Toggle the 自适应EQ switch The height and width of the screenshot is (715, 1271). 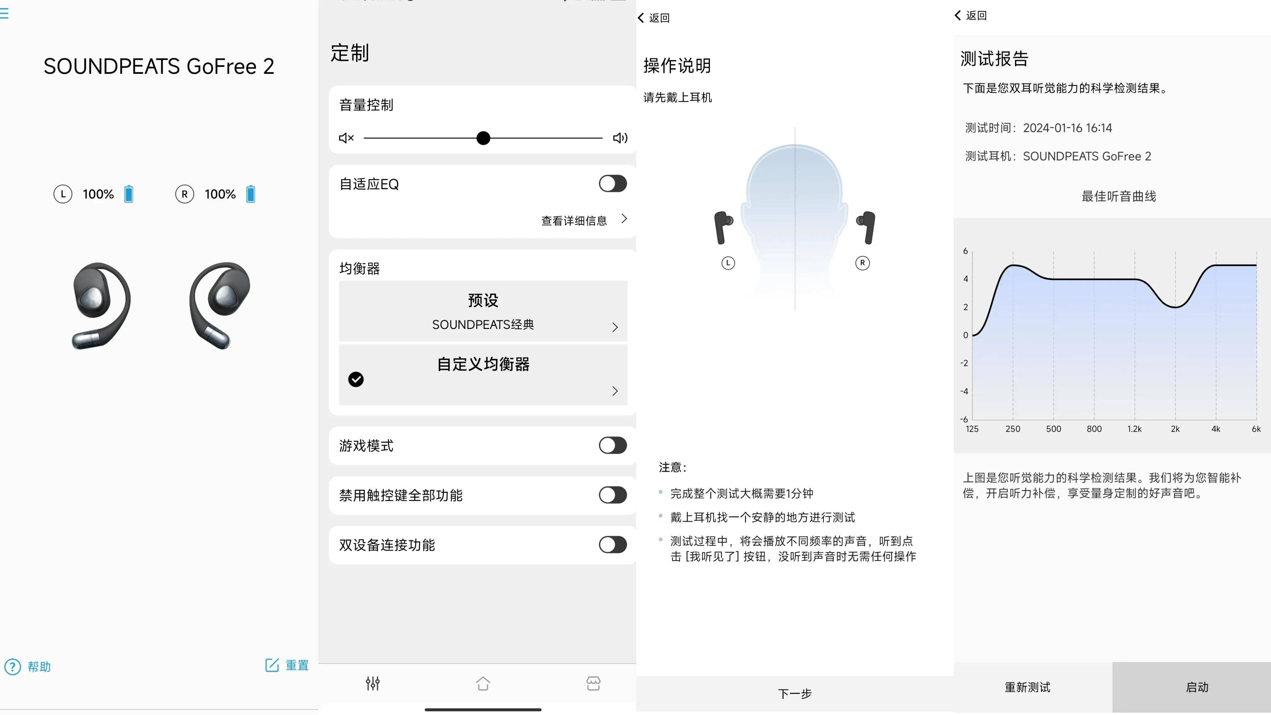tap(613, 184)
